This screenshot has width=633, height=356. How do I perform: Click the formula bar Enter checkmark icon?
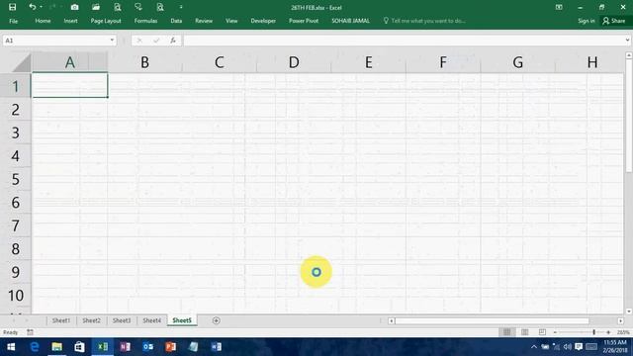click(x=156, y=41)
